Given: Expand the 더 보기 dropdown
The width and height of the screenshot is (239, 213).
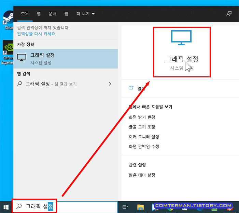Looking at the screenshot, I should coord(85,14).
